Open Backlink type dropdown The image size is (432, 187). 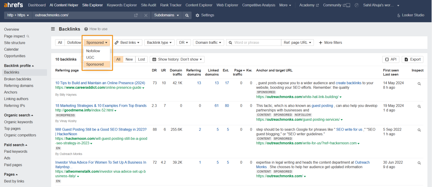coord(159,43)
